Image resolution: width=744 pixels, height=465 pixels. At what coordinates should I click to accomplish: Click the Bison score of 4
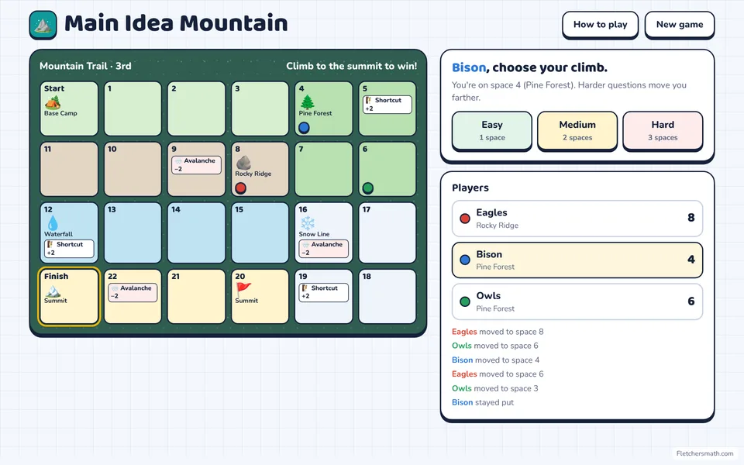click(x=691, y=260)
